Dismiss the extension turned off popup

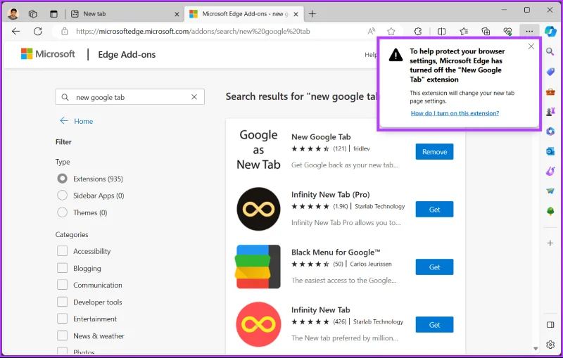(531, 46)
